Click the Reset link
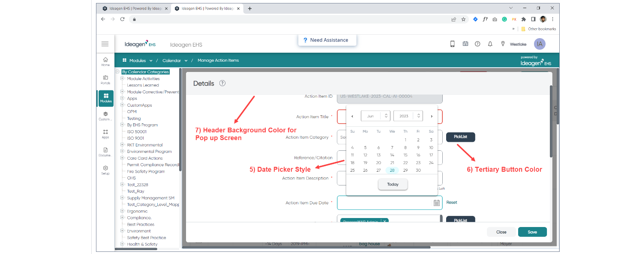Image resolution: width=624 pixels, height=254 pixels. (x=452, y=203)
